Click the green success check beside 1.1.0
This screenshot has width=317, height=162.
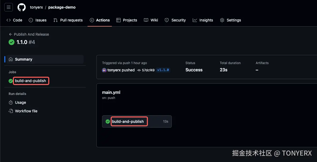coord(12,42)
